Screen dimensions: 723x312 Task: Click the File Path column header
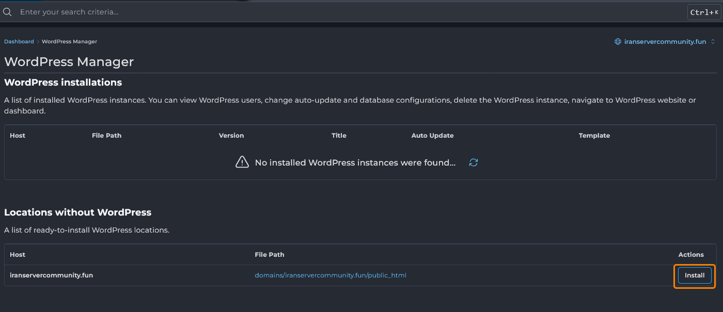pyautogui.click(x=106, y=135)
